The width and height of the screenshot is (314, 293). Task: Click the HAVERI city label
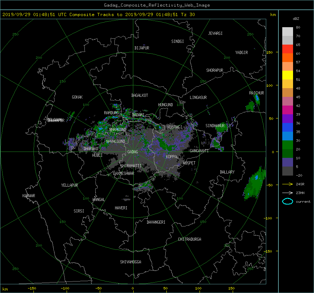point(121,208)
